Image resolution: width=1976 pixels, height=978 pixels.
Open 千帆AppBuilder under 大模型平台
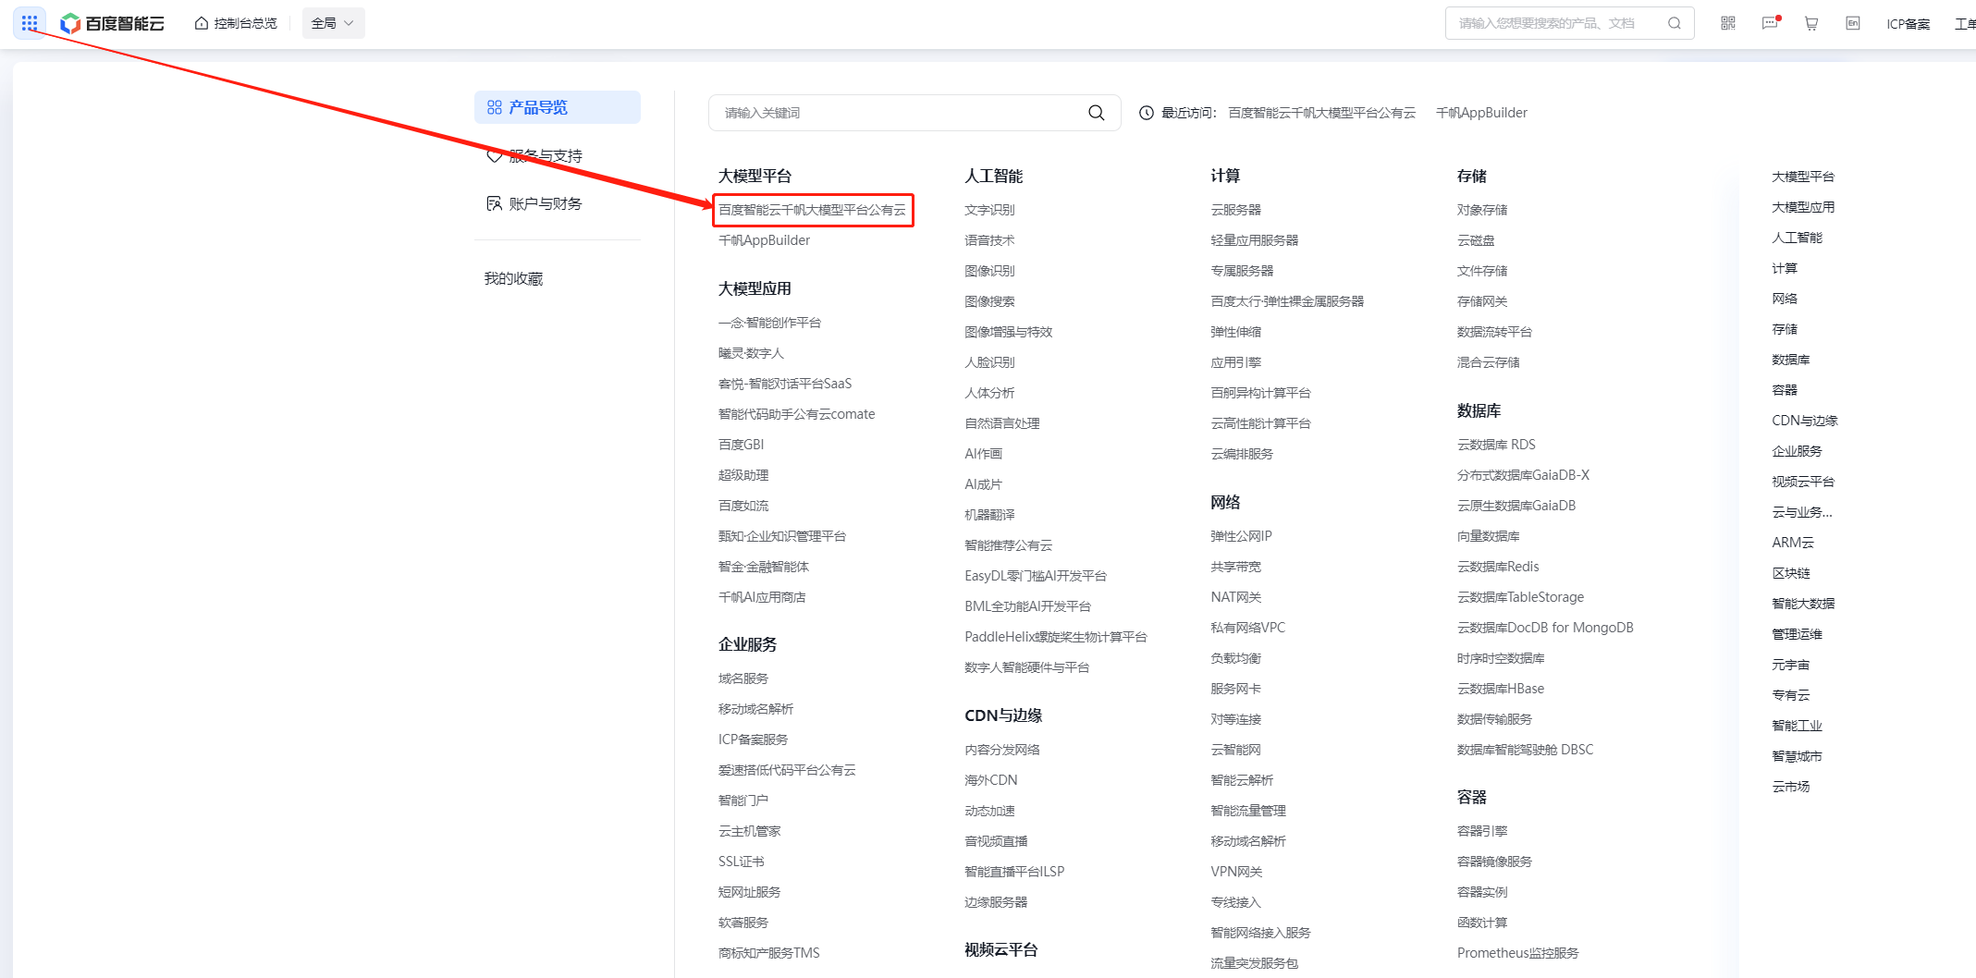click(765, 240)
